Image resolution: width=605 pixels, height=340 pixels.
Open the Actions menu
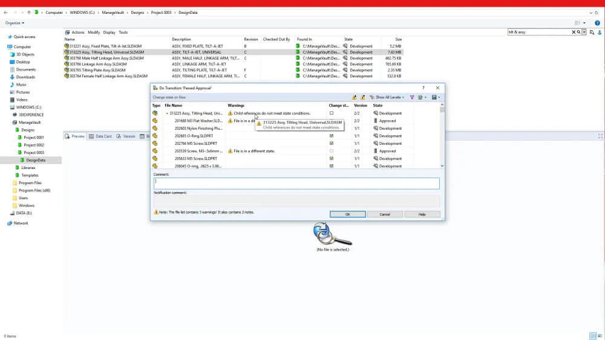78,33
